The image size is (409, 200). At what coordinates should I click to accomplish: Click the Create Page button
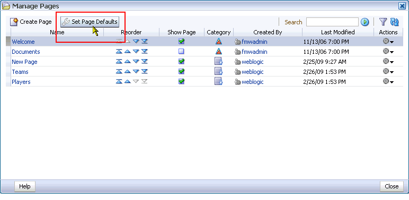coord(31,22)
